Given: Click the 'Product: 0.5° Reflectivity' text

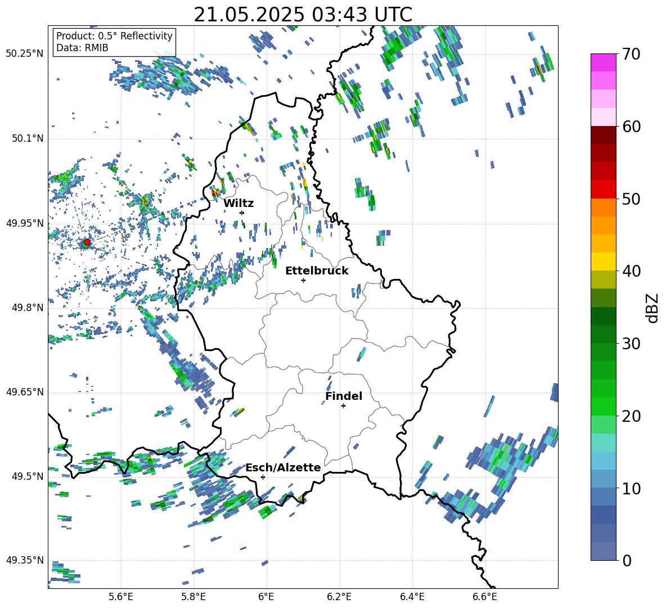Looking at the screenshot, I should pyautogui.click(x=114, y=36).
